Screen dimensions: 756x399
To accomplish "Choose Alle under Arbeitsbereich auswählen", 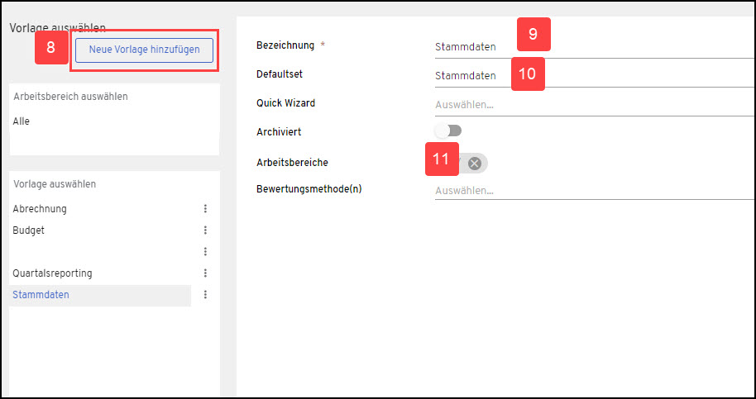I will 22,121.
